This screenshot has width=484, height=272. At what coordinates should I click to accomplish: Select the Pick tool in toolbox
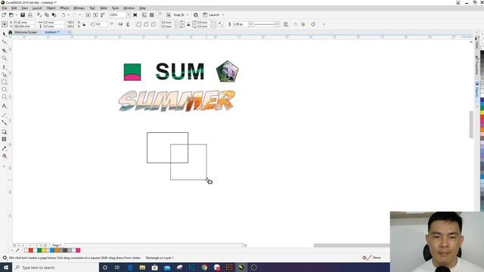[x=5, y=33]
